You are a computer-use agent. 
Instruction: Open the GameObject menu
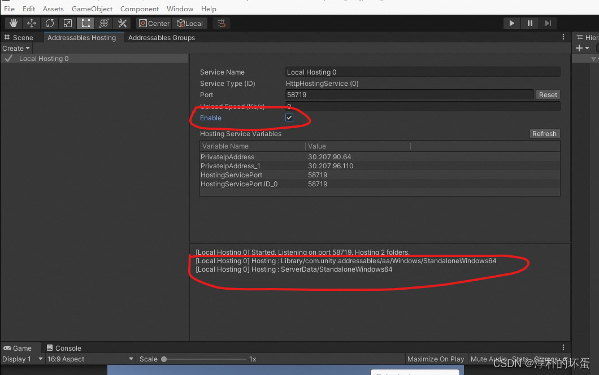pyautogui.click(x=92, y=8)
